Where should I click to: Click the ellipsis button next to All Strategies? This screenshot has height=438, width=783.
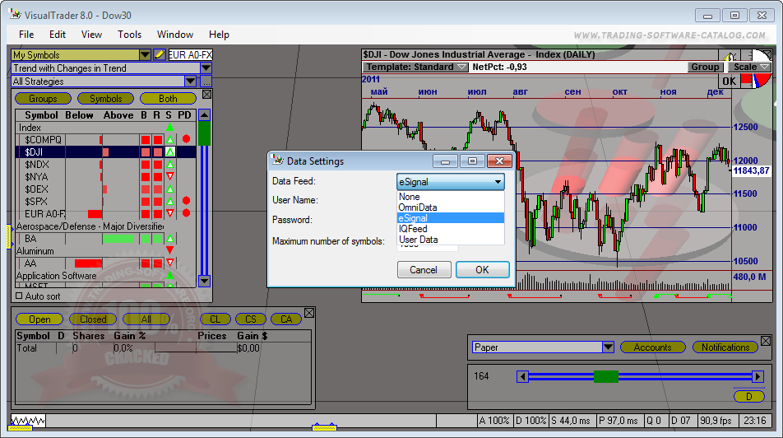206,82
